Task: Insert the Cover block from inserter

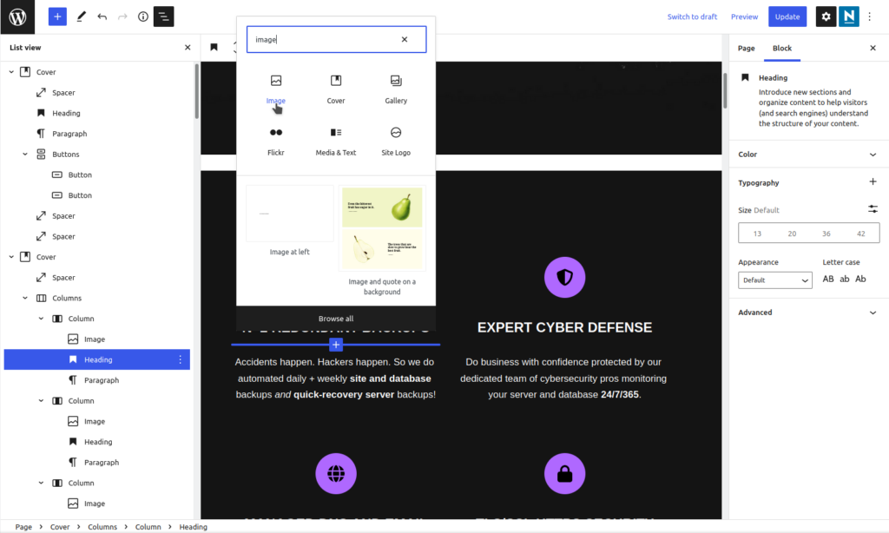Action: click(336, 89)
